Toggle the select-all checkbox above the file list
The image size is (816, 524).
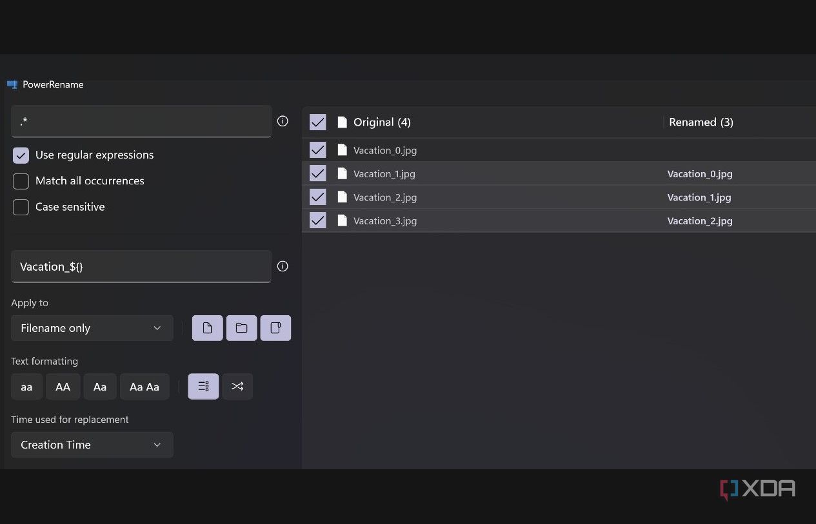click(317, 122)
